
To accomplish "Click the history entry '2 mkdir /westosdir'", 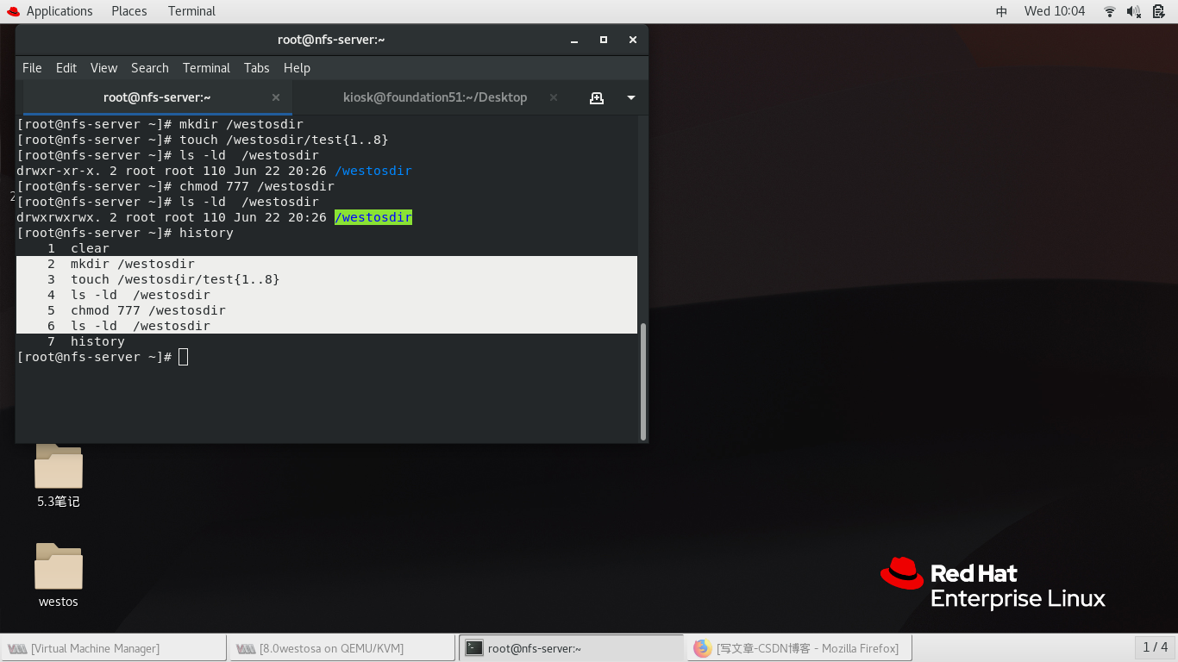I will point(121,264).
